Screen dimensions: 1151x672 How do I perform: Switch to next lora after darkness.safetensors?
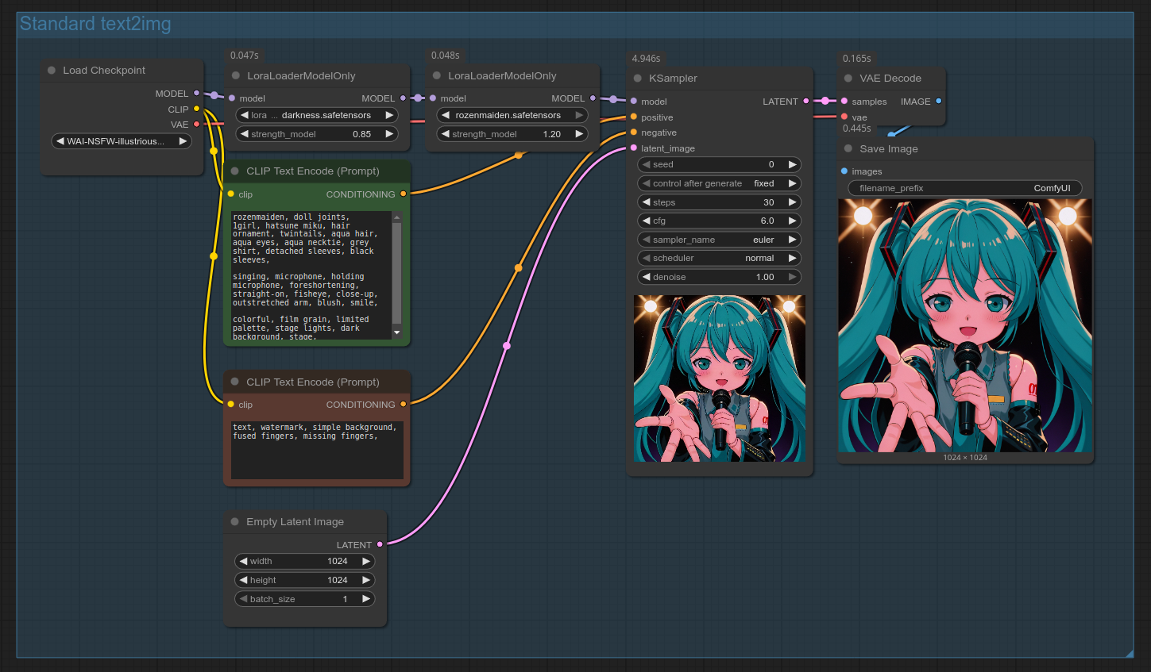point(389,115)
